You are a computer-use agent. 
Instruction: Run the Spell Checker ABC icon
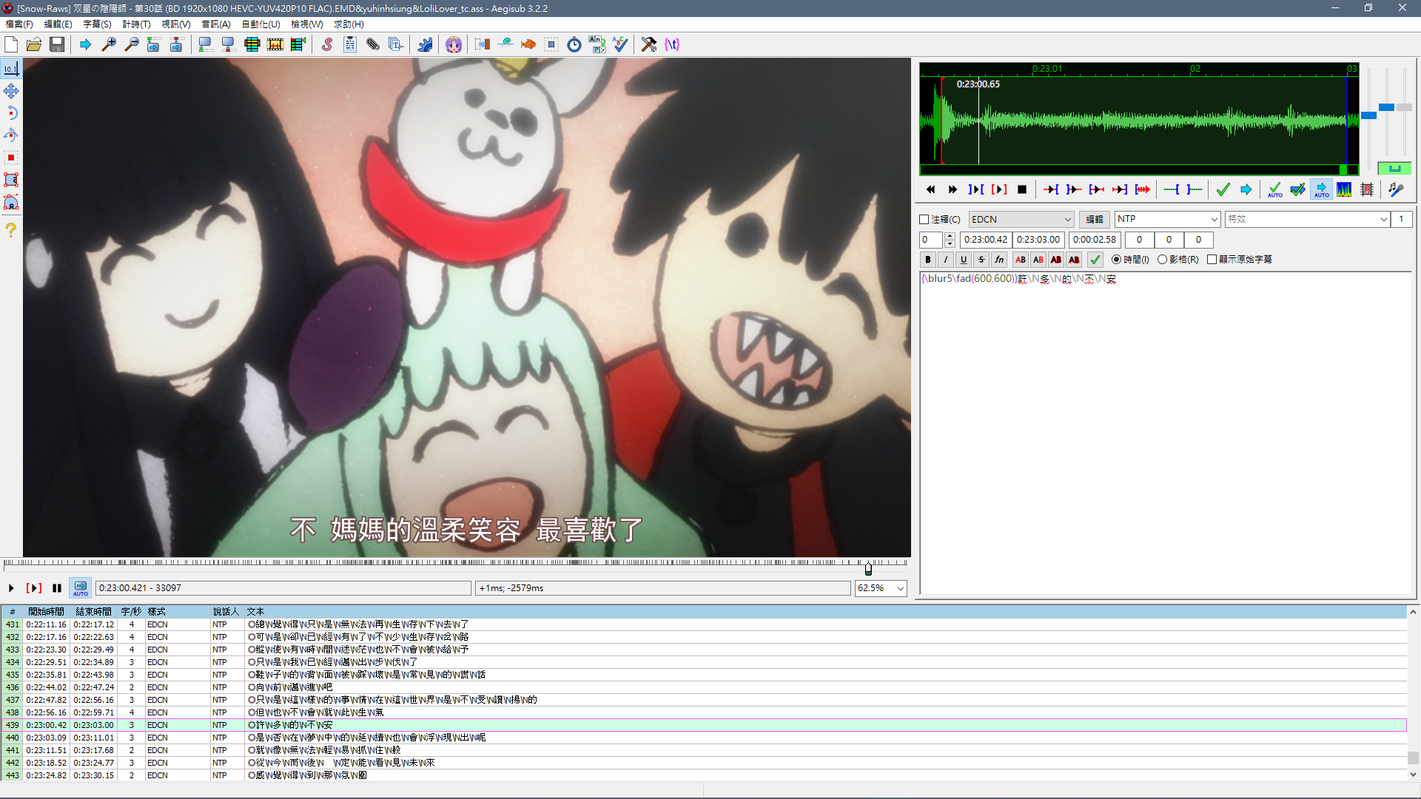tap(620, 44)
